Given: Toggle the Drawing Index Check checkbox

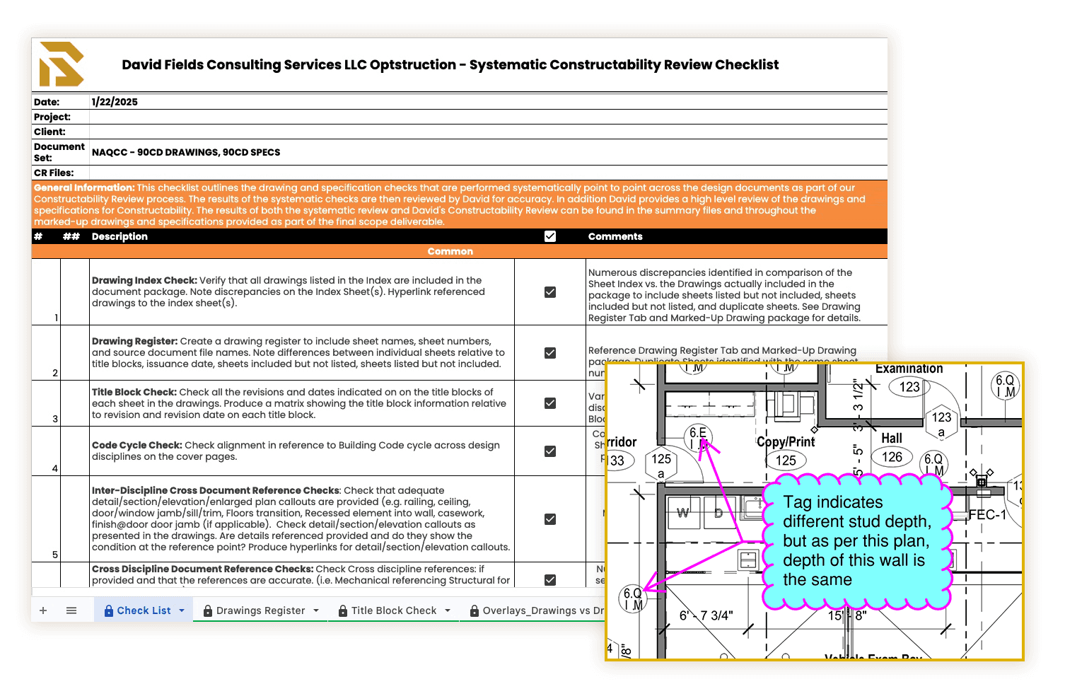Looking at the screenshot, I should 550,292.
